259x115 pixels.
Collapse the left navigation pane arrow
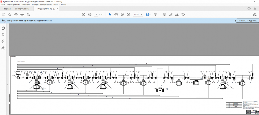(8, 85)
